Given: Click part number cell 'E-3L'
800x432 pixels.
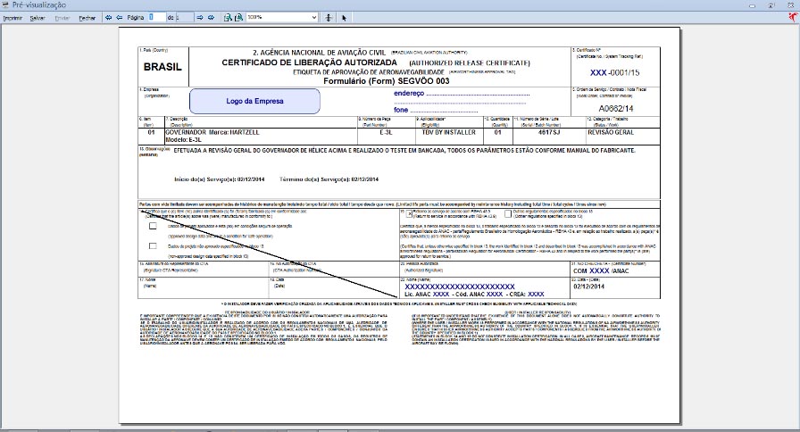Looking at the screenshot, I should [x=387, y=132].
